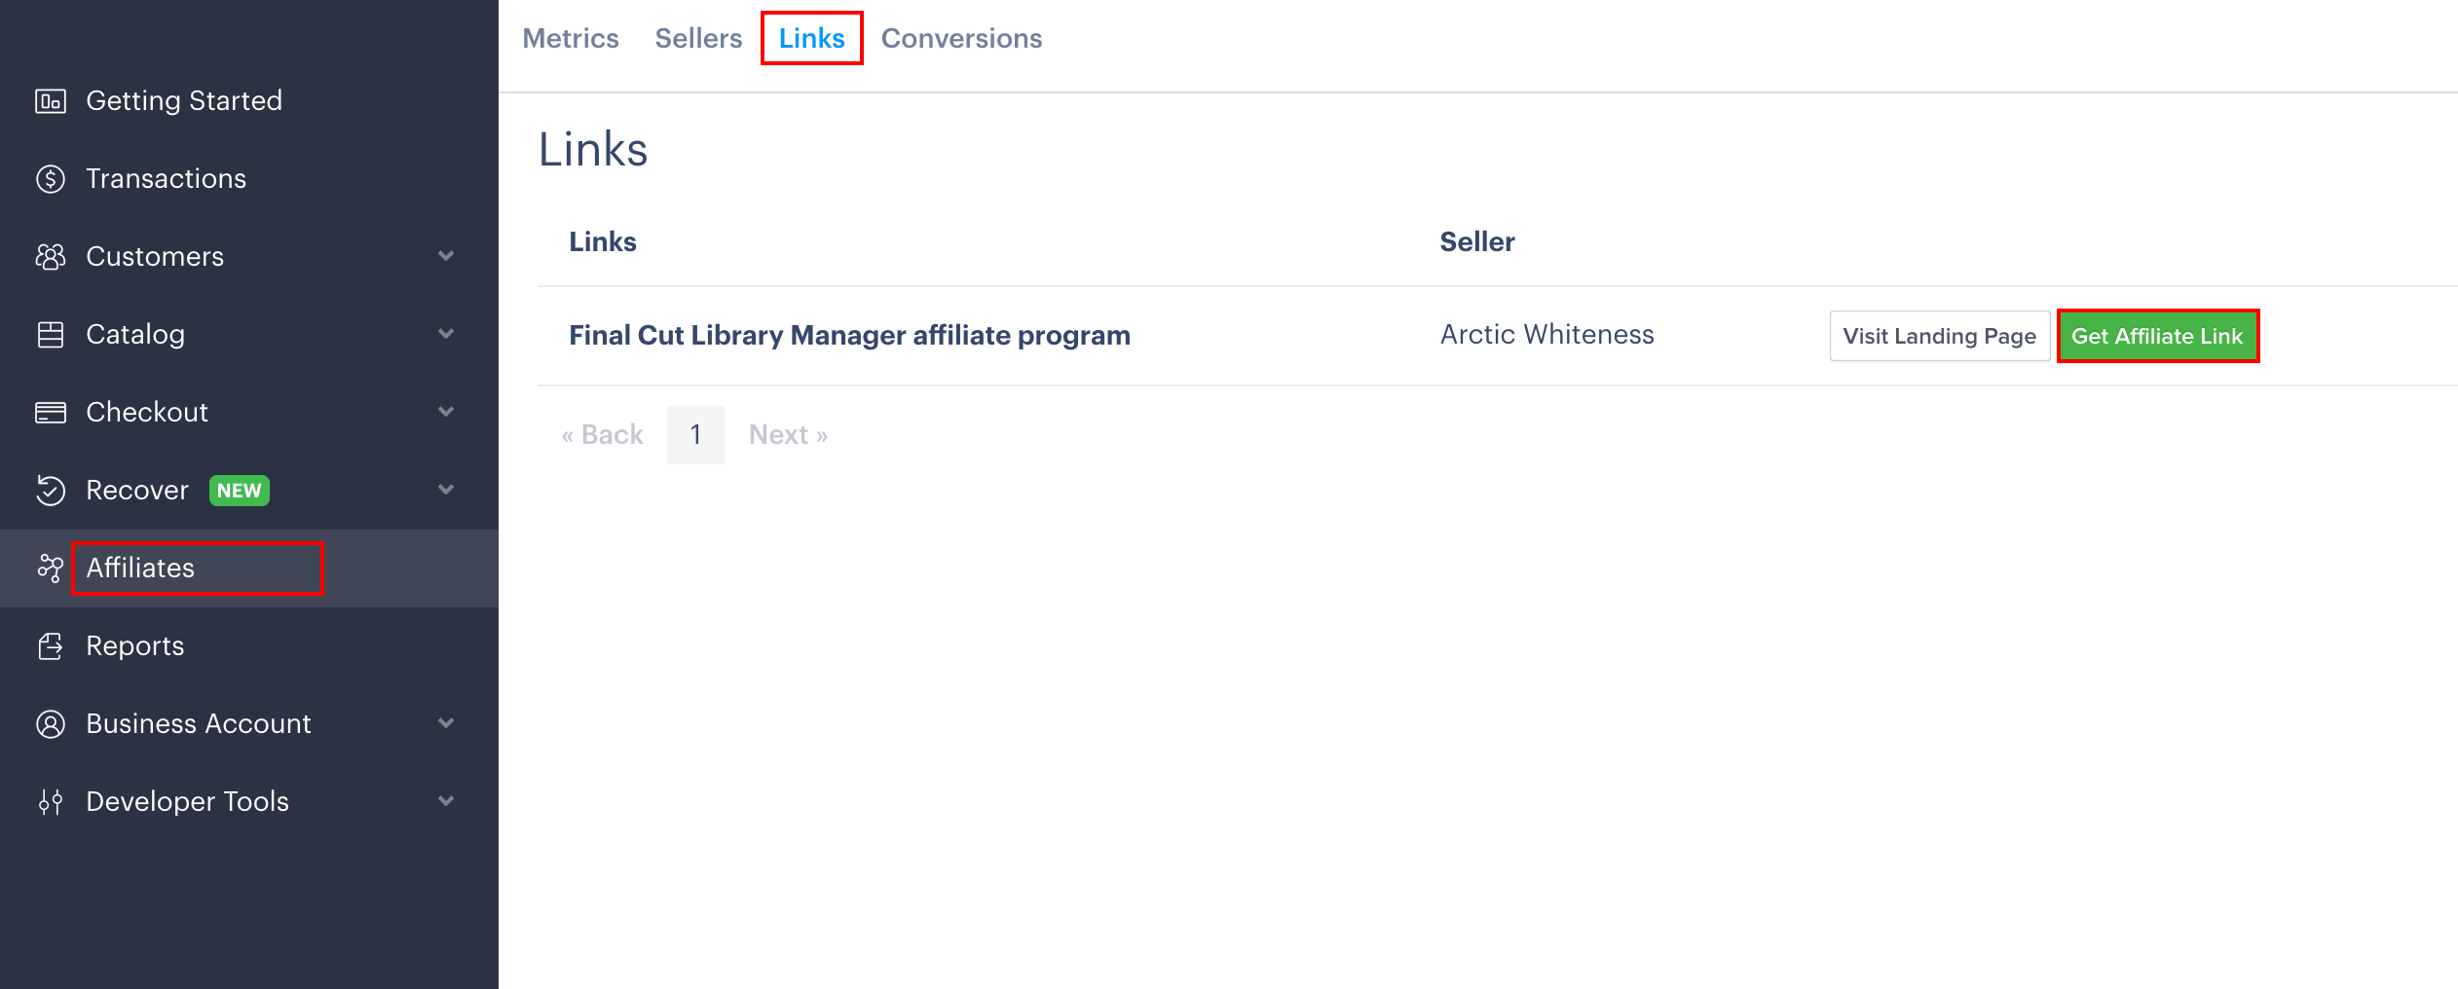2458x989 pixels.
Task: Open Developer Tools sidebar entry
Action: click(x=188, y=802)
